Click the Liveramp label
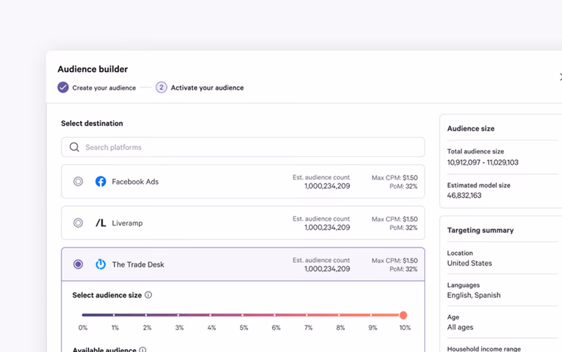This screenshot has width=562, height=352. click(x=127, y=223)
